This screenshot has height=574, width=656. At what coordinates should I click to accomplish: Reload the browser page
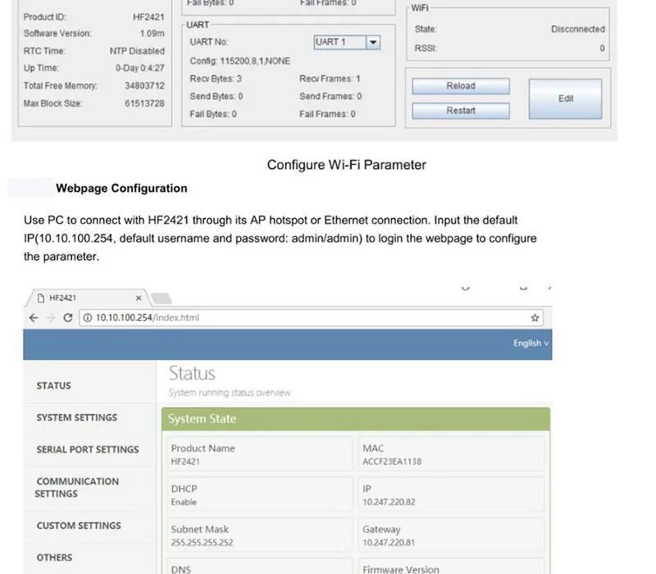click(x=68, y=318)
